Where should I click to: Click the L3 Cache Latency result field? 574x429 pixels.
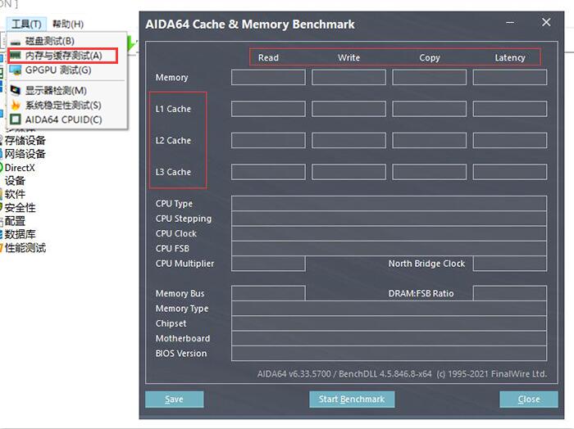click(x=509, y=172)
